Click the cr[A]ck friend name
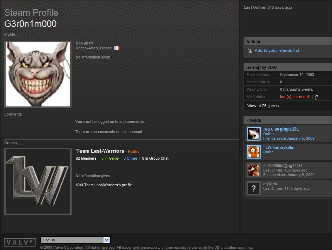 270,184
